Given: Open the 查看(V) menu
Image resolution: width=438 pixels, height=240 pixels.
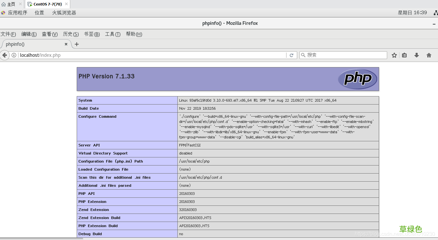Looking at the screenshot, I should tap(50, 34).
